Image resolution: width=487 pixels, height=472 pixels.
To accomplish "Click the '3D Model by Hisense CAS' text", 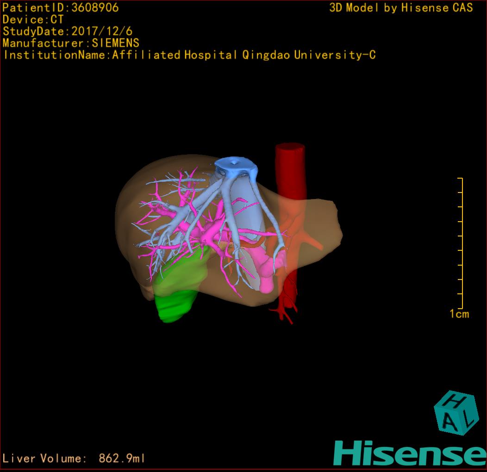I will (401, 8).
